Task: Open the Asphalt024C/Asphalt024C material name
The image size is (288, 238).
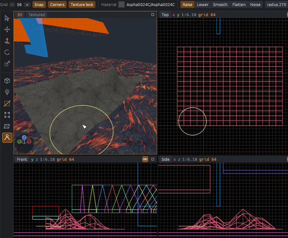Action: tap(151, 4)
